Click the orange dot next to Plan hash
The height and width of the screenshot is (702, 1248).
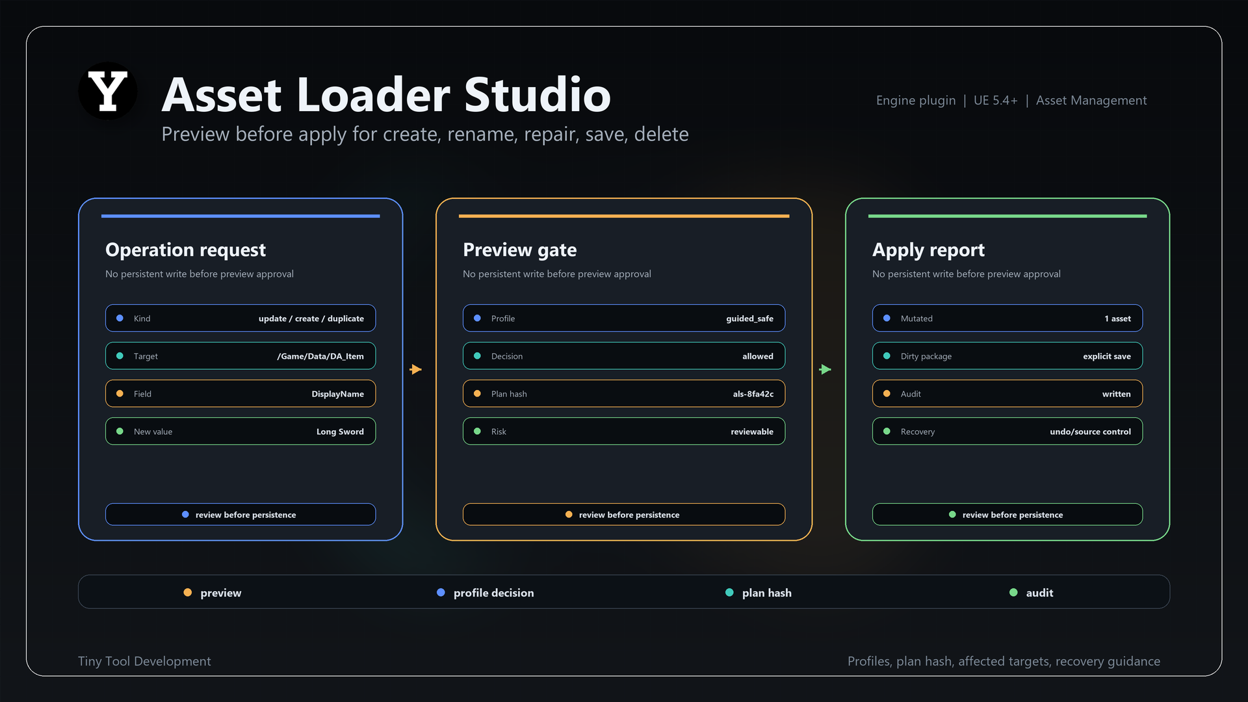tap(477, 394)
